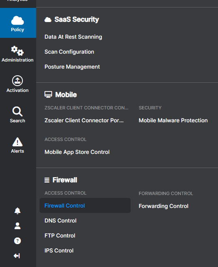
Task: Click the Activation upload icon
Action: (x=17, y=81)
